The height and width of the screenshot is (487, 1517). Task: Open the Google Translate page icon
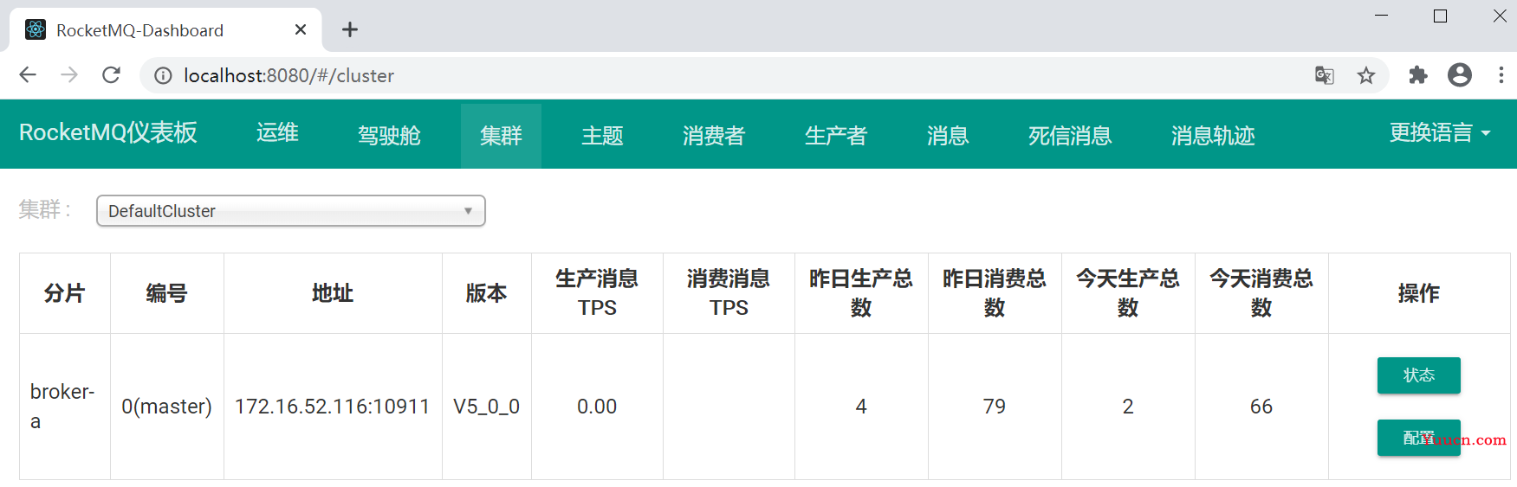(x=1324, y=75)
